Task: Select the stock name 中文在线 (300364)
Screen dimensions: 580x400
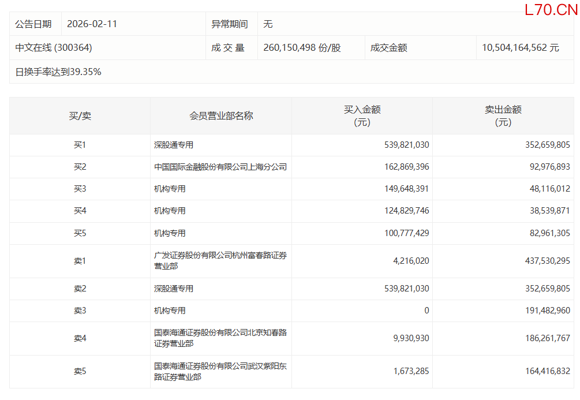Action: (54, 48)
